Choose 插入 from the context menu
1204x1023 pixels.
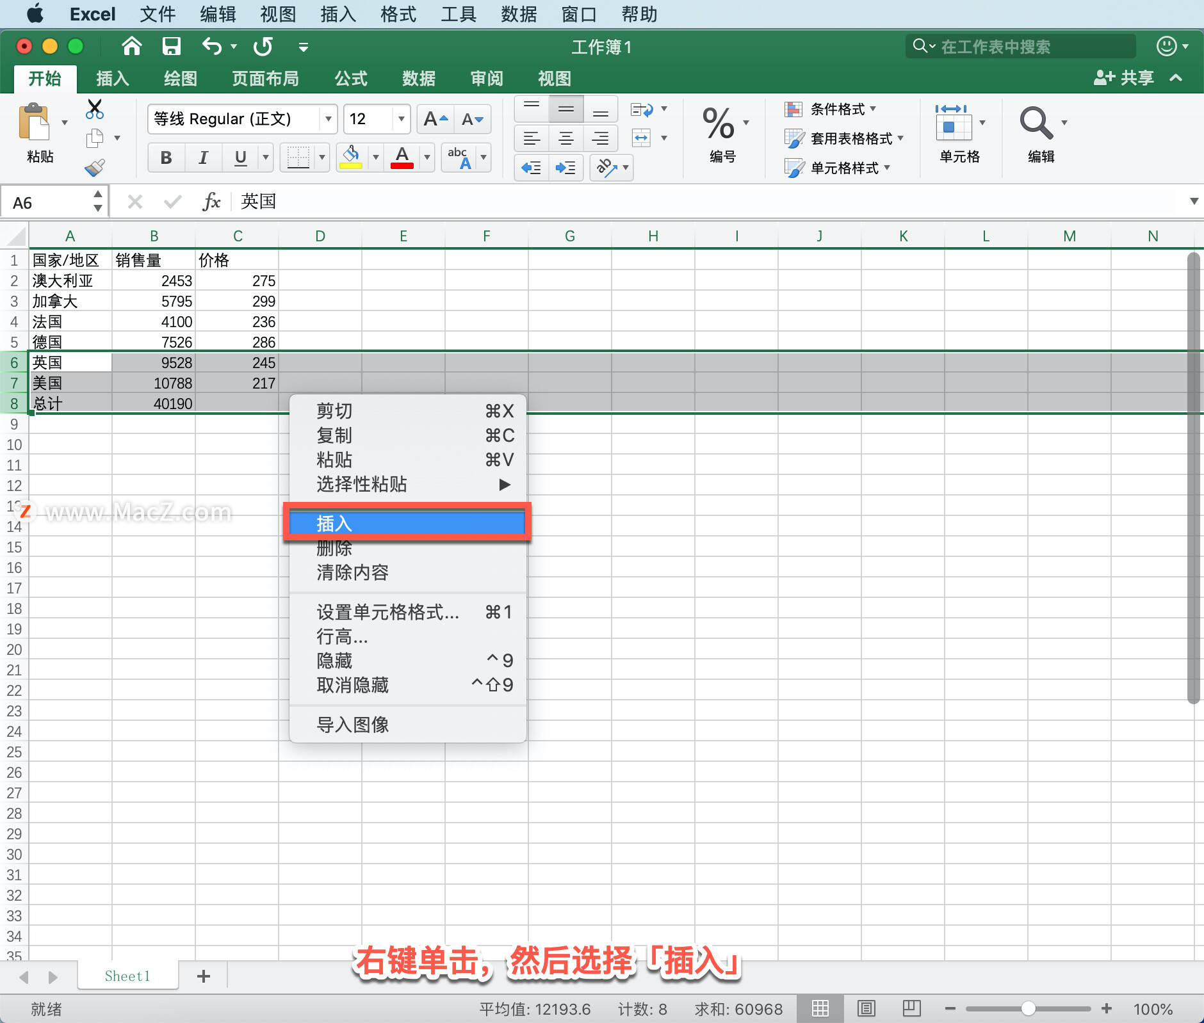tap(407, 522)
